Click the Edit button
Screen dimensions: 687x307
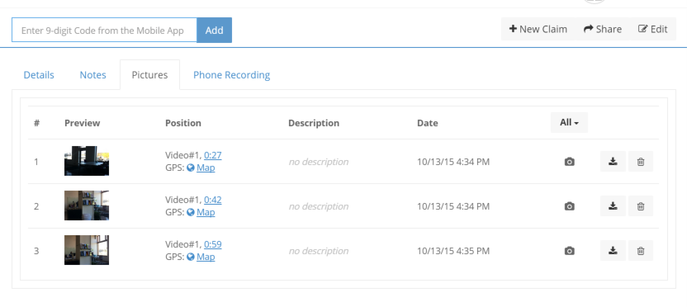[x=653, y=30]
